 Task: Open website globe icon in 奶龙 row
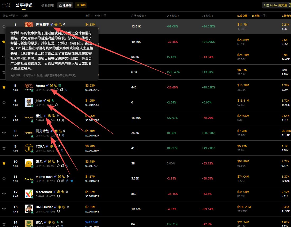coord(63,166)
